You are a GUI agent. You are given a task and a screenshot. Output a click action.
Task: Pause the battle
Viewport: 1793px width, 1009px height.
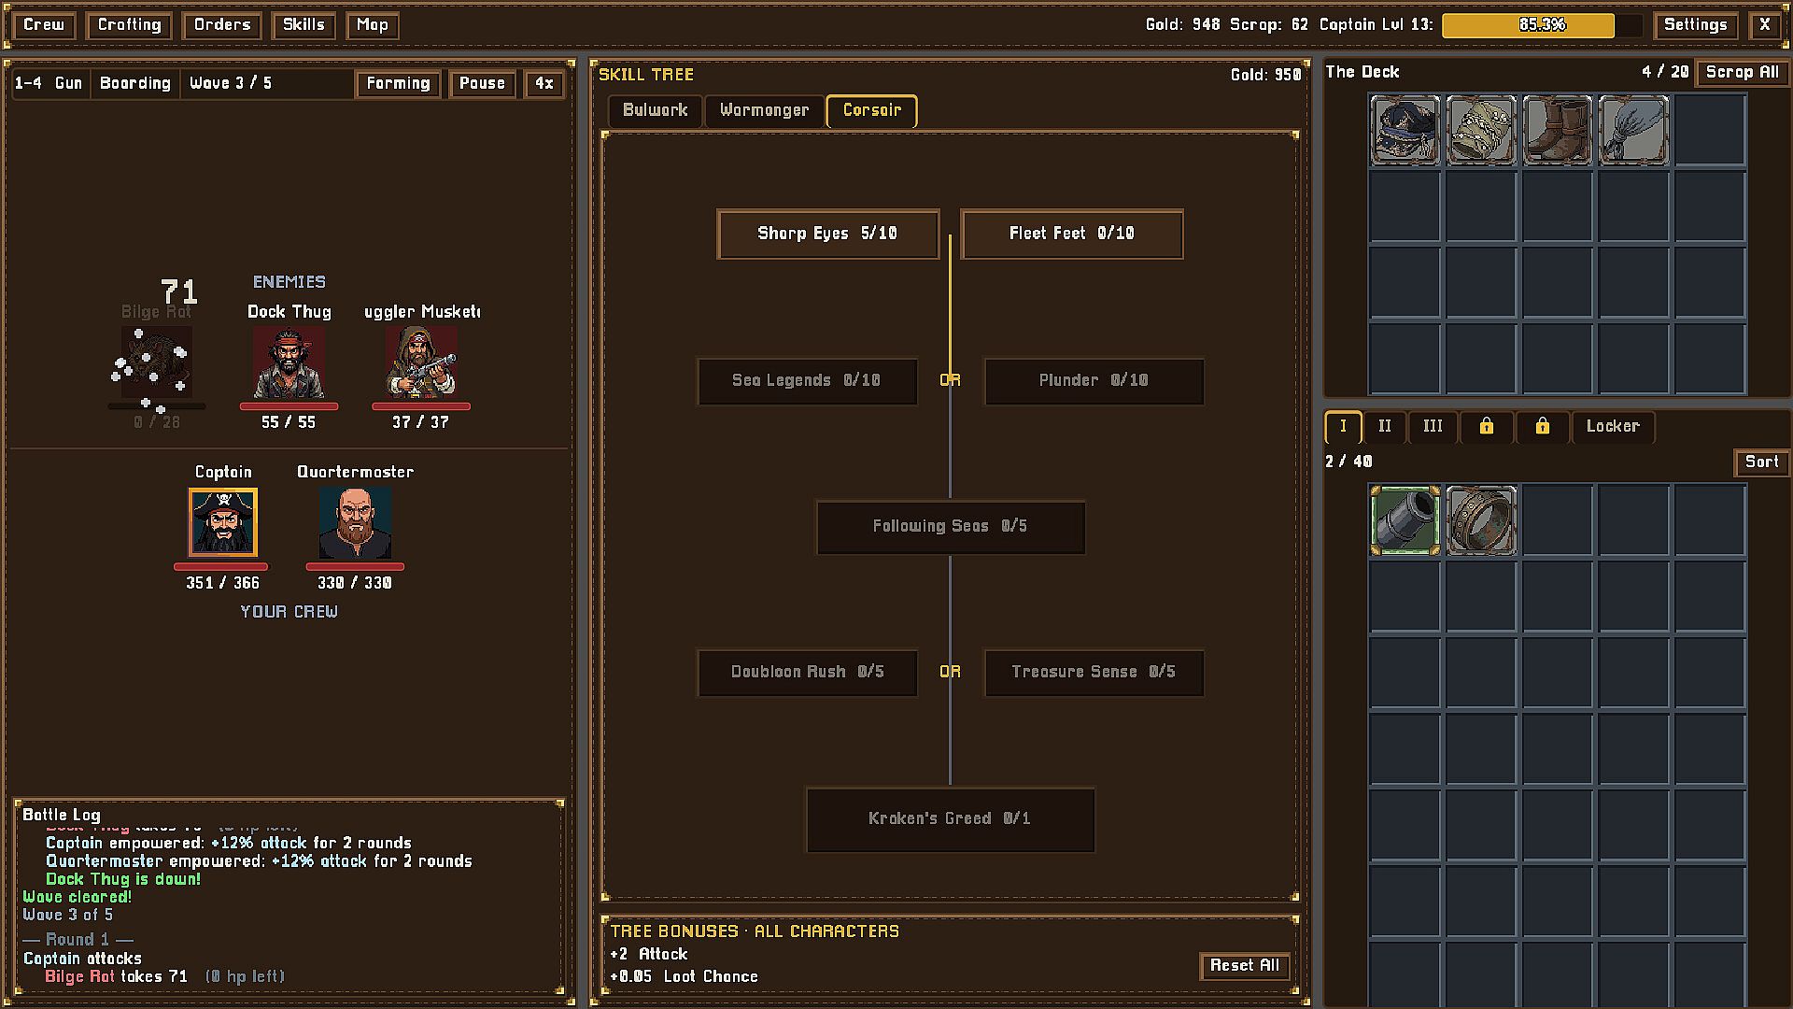(x=482, y=83)
